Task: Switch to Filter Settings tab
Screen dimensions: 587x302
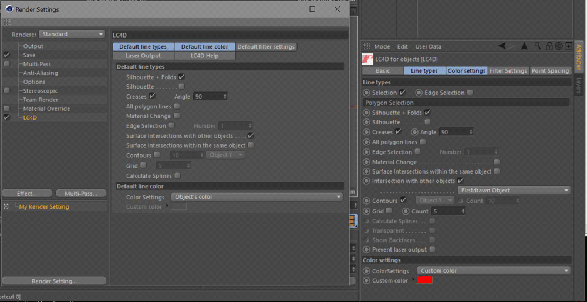Action: click(508, 70)
